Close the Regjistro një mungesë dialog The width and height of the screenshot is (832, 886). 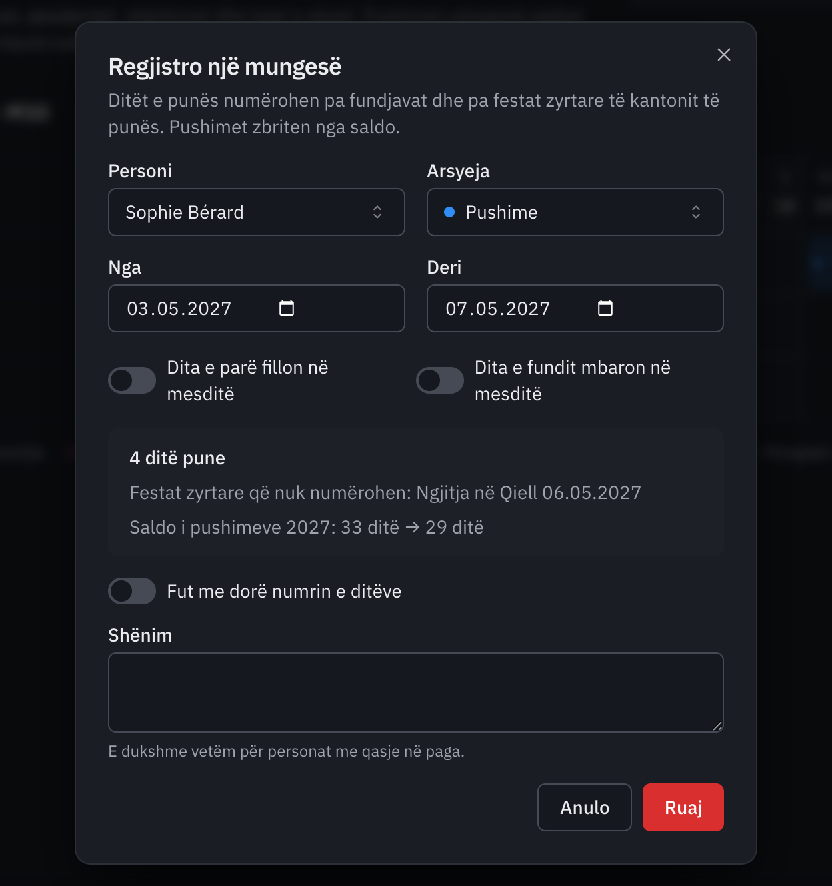tap(724, 55)
